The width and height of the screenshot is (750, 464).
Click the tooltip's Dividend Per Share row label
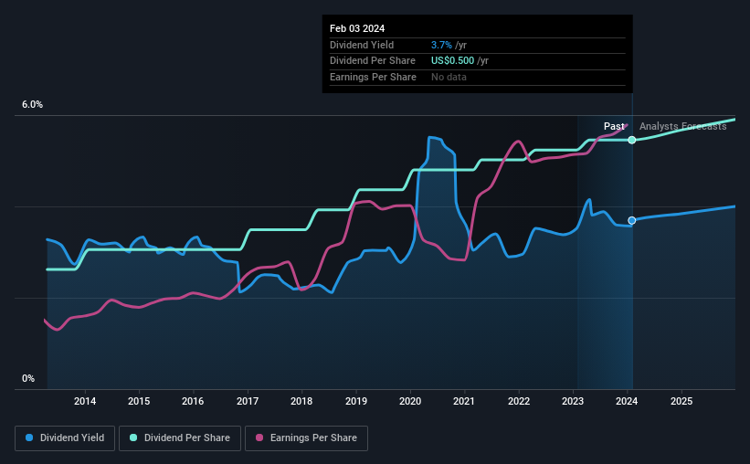[372, 61]
